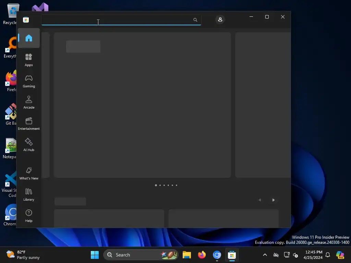351x263 pixels.
Task: Open Chrome from the taskbar
Action: pos(217,255)
